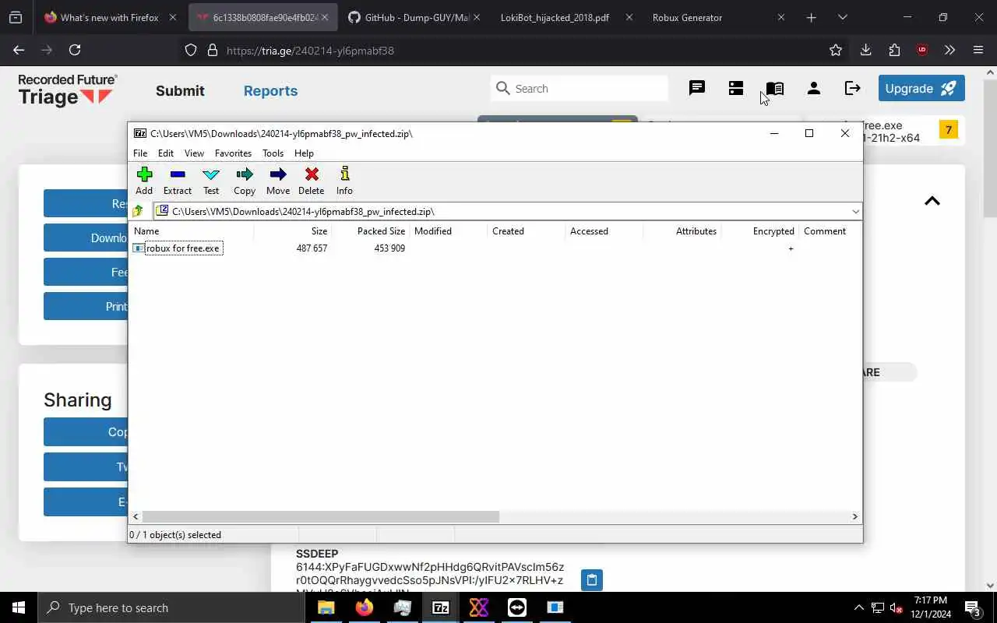Select the robux for free.exe file
The height and width of the screenshot is (623, 997).
[x=183, y=248]
